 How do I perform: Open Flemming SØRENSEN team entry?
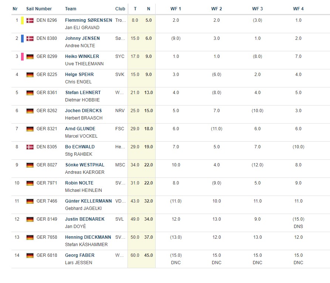tap(88, 20)
